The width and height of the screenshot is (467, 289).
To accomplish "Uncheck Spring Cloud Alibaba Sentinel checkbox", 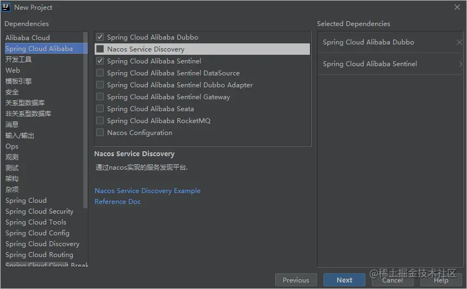I will 100,61.
